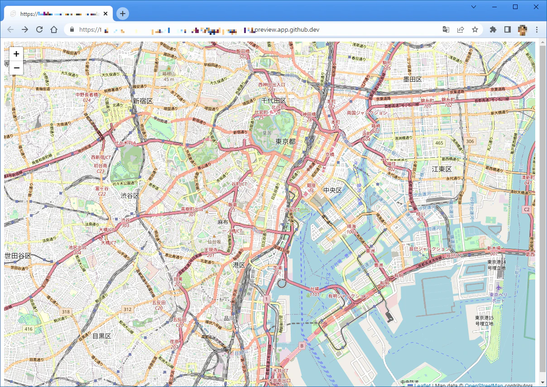Click the 新宿区 ward label

click(x=143, y=100)
